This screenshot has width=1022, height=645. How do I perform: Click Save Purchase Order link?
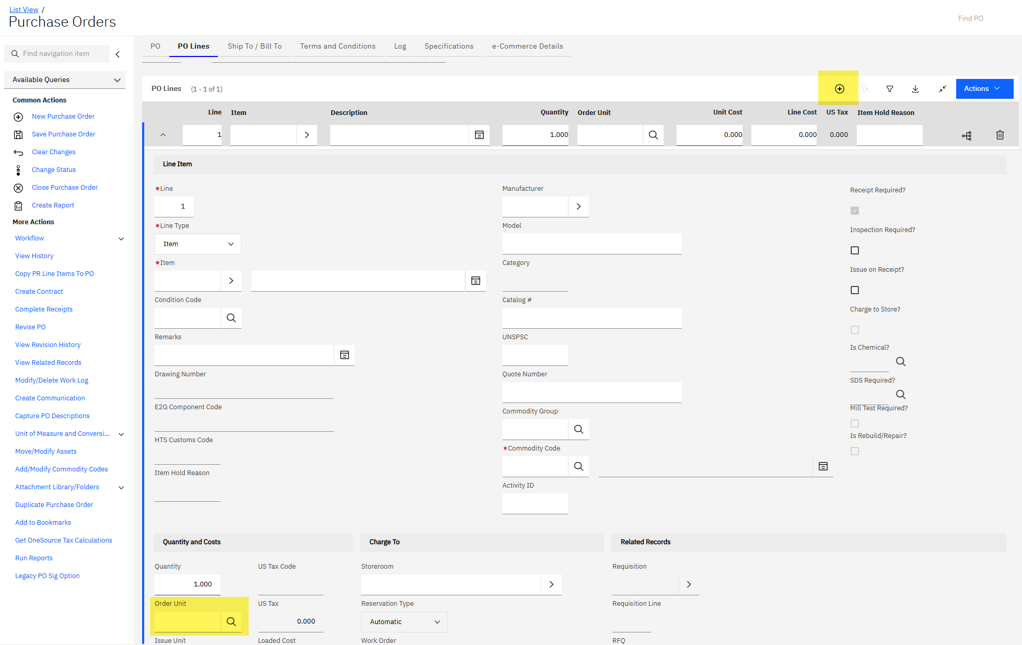[63, 134]
